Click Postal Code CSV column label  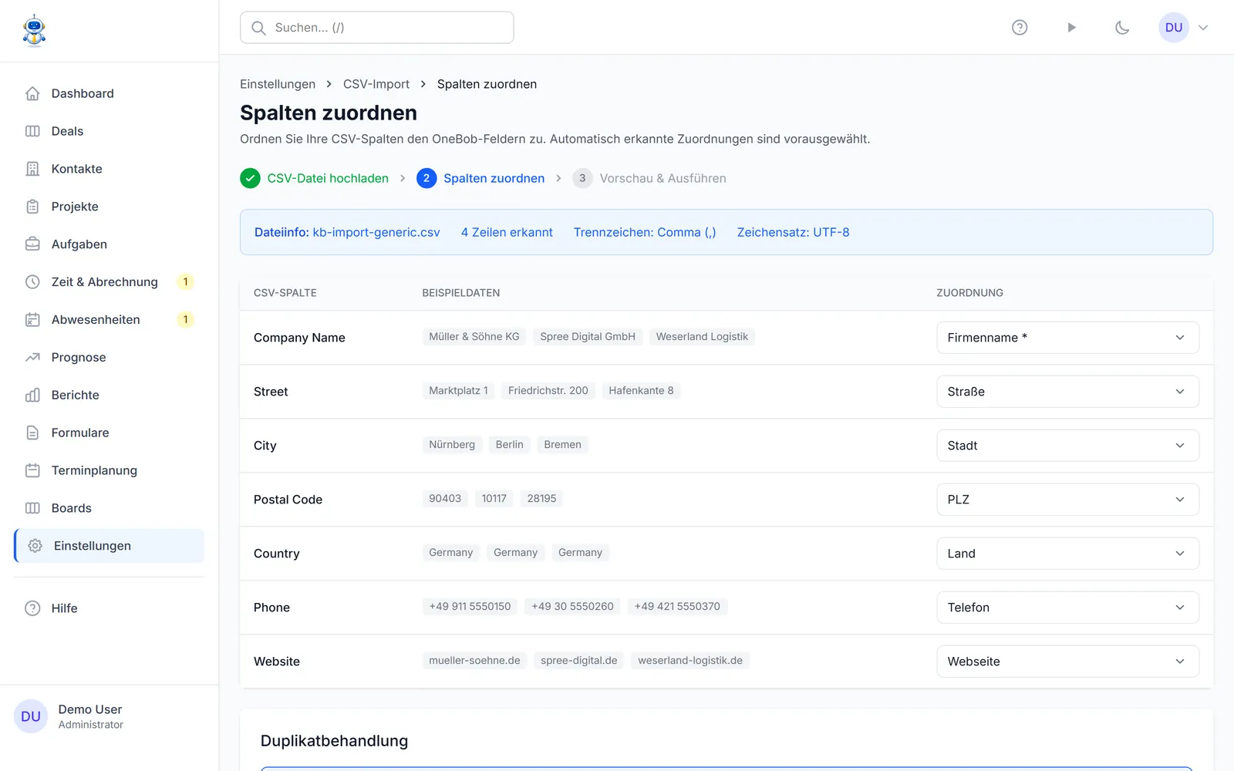pos(288,500)
